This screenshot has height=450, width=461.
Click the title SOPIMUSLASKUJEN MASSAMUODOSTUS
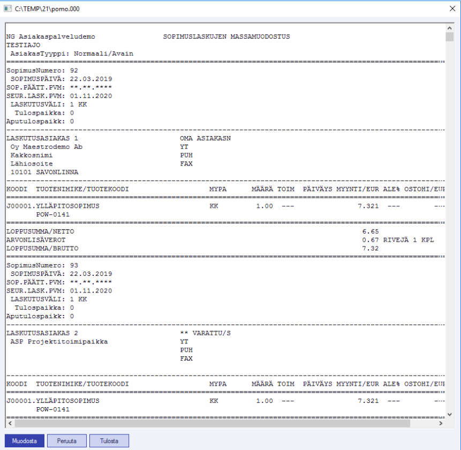(226, 36)
